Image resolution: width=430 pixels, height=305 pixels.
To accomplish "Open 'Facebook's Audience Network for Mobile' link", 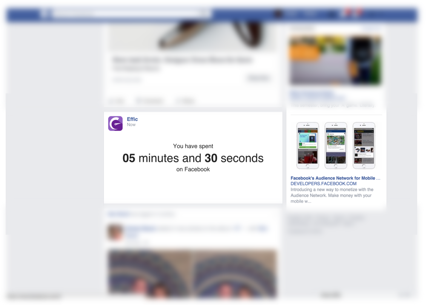I will click(x=335, y=178).
